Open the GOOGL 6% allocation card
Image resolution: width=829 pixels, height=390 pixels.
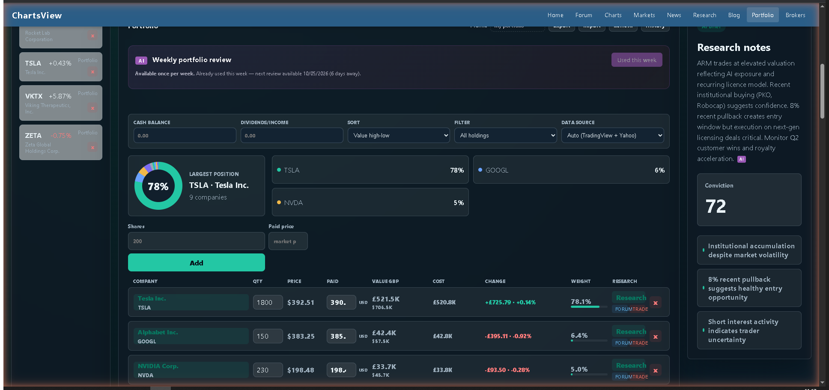(x=571, y=170)
